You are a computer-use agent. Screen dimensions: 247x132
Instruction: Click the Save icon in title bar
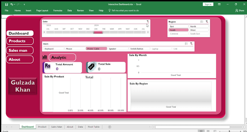tap(7, 4)
